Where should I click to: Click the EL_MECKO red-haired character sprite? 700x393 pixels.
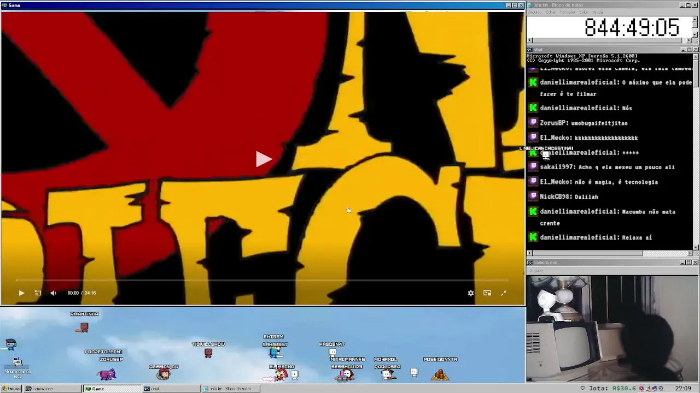(x=281, y=374)
